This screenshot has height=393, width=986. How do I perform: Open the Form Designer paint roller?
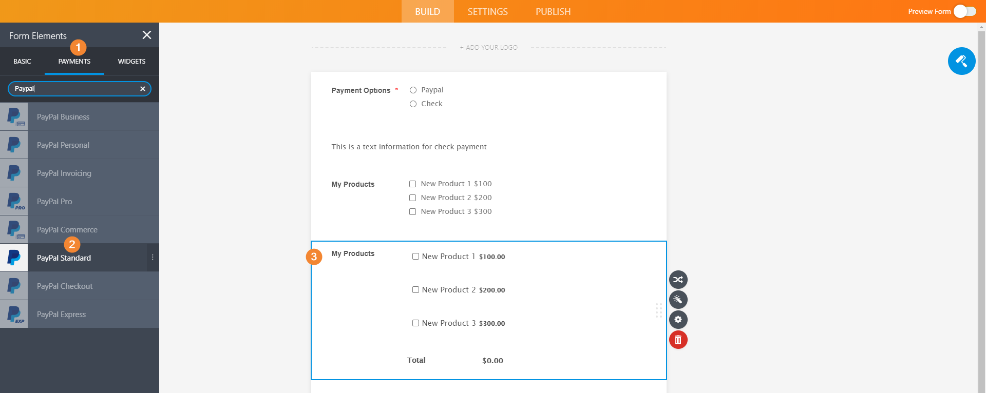pos(961,61)
